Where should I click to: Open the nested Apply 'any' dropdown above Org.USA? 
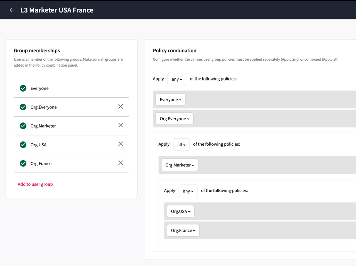tap(188, 191)
